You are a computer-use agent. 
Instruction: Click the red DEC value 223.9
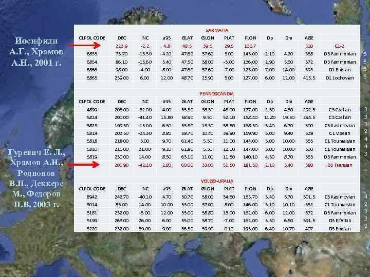click(x=121, y=46)
